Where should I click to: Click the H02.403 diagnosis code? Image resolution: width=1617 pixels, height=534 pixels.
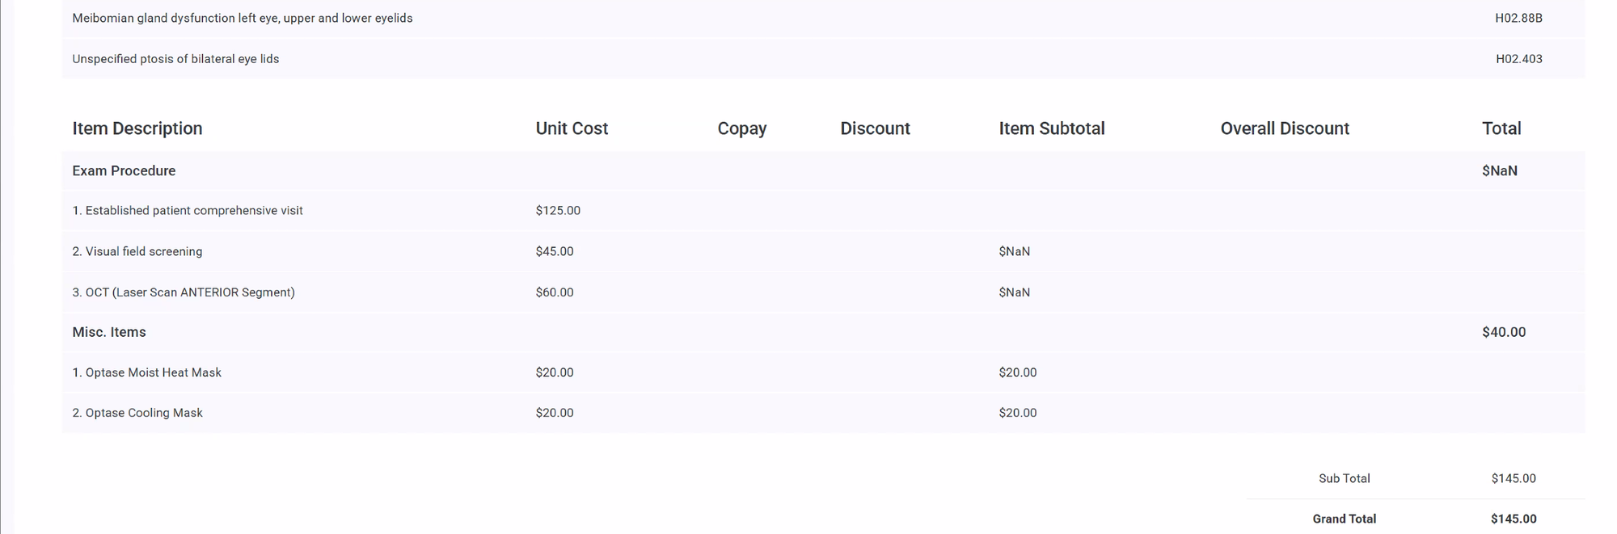[x=1518, y=59]
